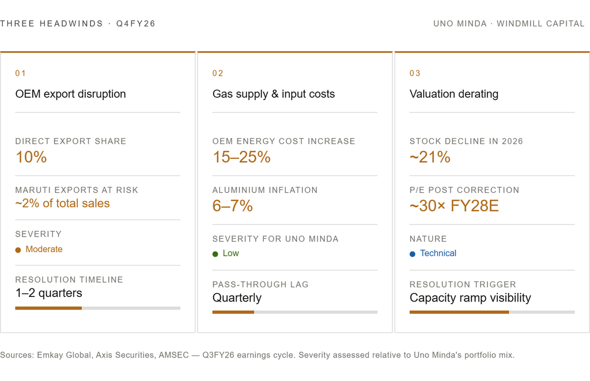The height and width of the screenshot is (381, 590).
Task: Click the 15–25% OEM energy cost value
Action: pyautogui.click(x=241, y=157)
